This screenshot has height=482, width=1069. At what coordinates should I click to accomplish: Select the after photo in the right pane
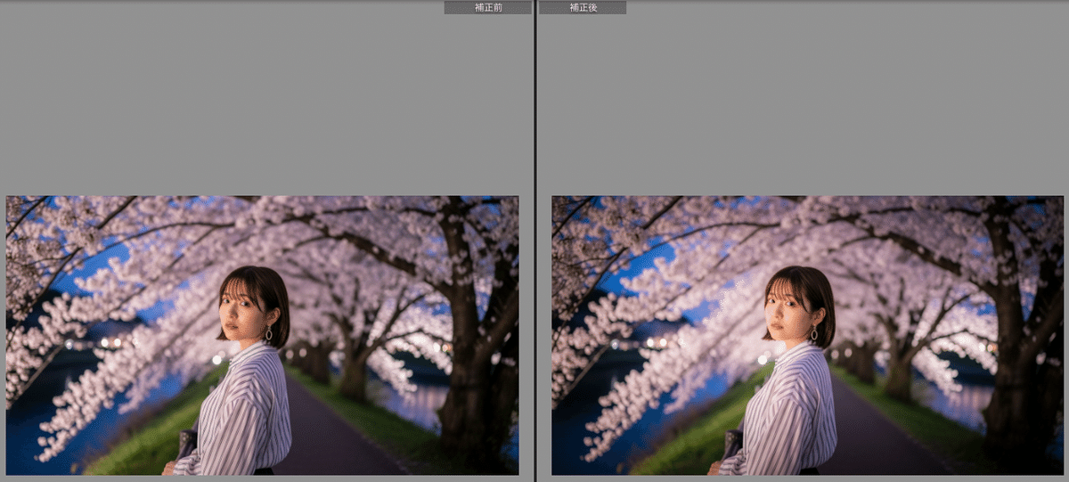point(807,335)
